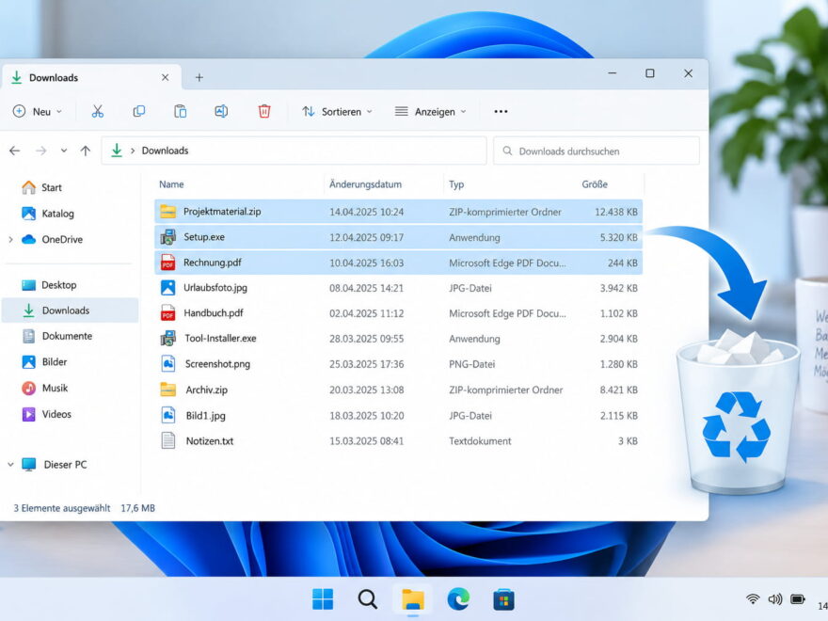Screen dimensions: 828x621
Task: Expand the OneDrive tree node
Action: click(x=10, y=240)
